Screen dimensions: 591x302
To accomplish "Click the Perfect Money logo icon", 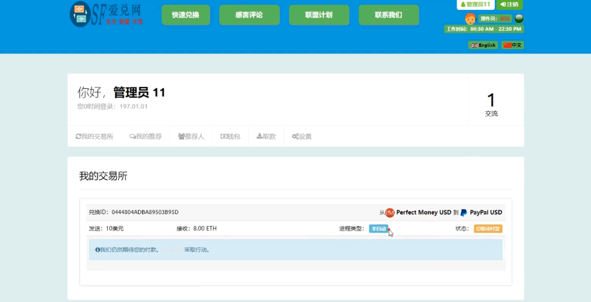I will [x=390, y=213].
